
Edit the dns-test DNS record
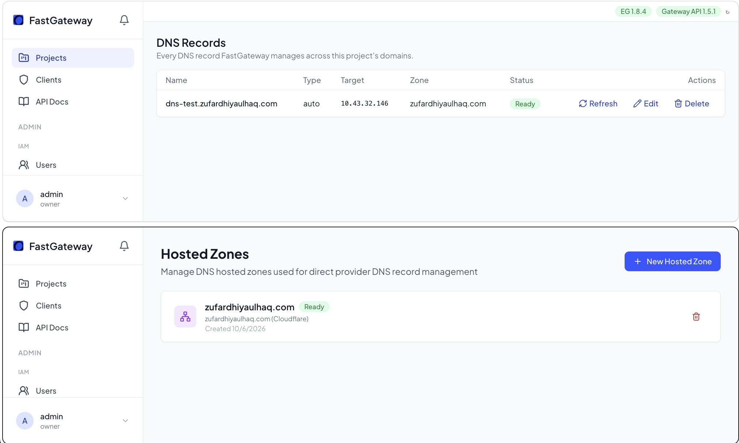645,104
